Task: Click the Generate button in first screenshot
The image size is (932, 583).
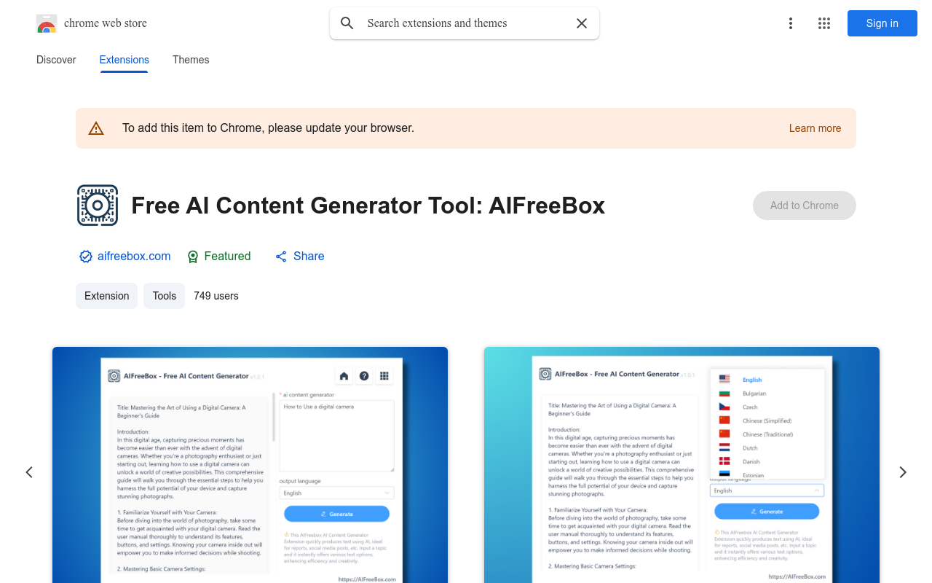Action: [336, 514]
